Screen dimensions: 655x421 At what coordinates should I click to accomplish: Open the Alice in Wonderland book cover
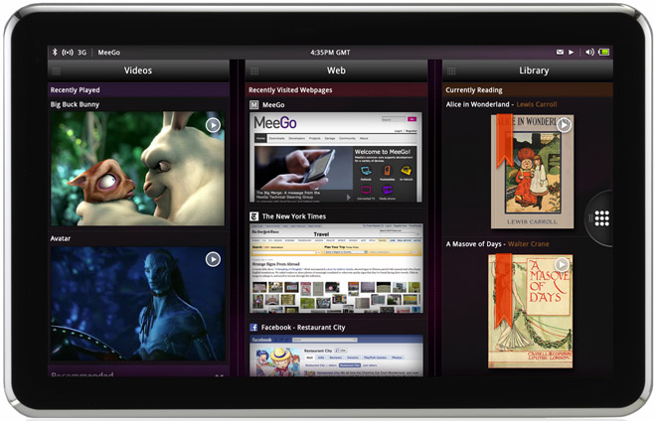pos(532,172)
